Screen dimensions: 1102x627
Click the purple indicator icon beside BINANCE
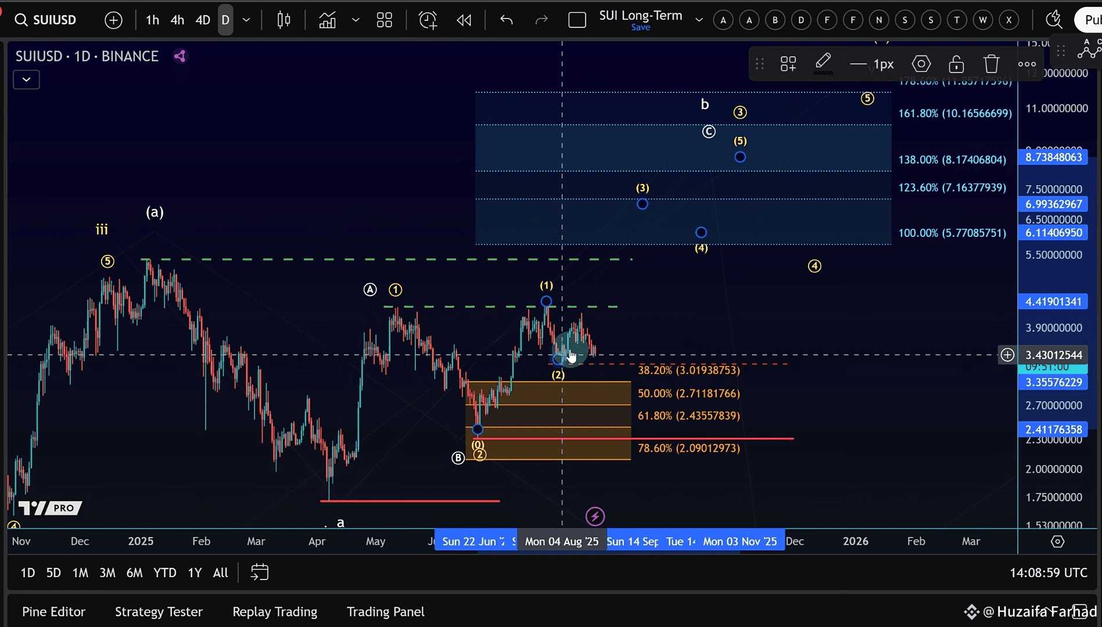click(180, 56)
